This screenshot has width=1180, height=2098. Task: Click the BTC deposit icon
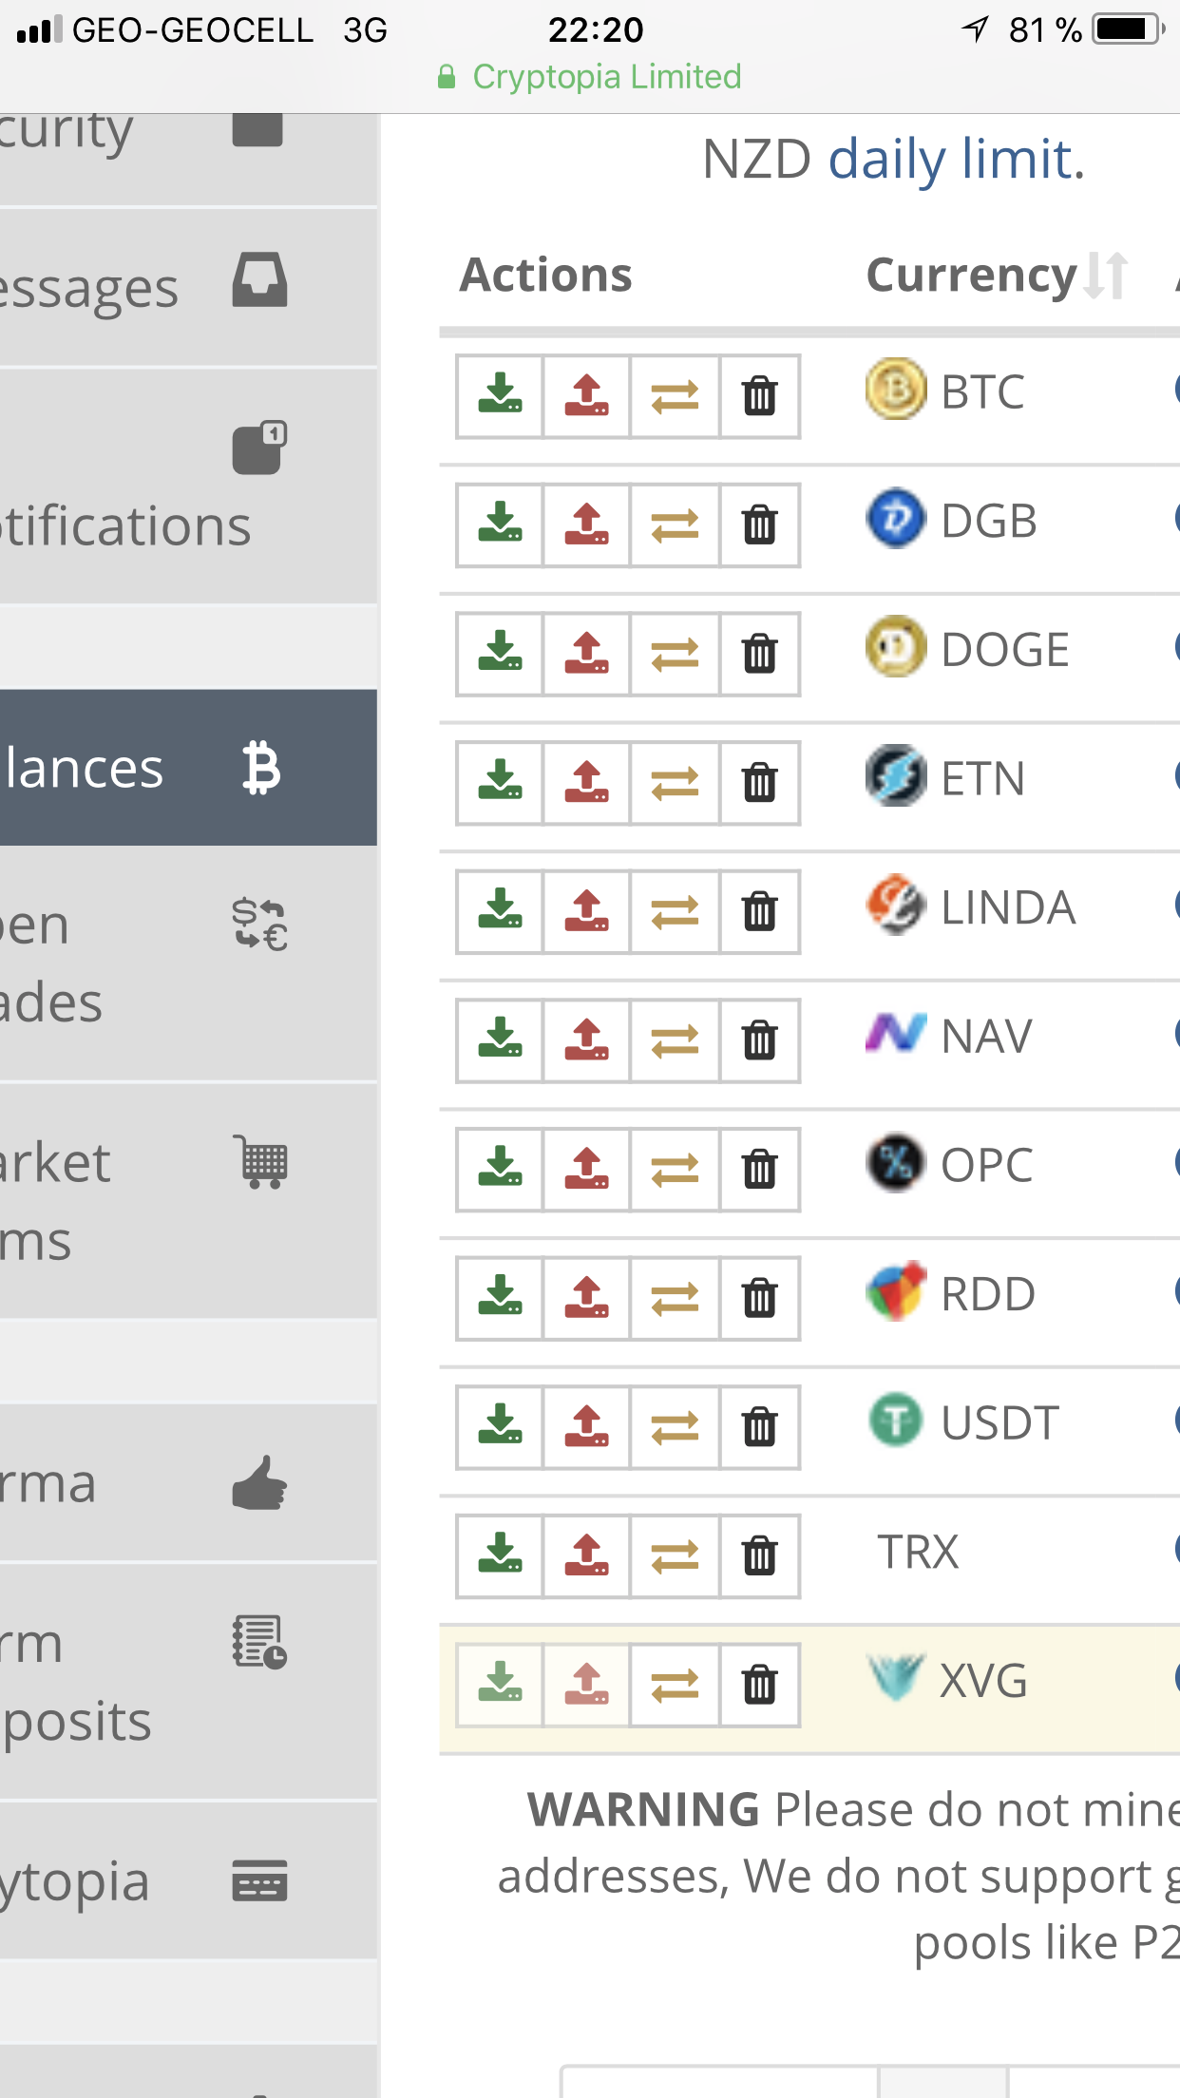click(x=500, y=395)
